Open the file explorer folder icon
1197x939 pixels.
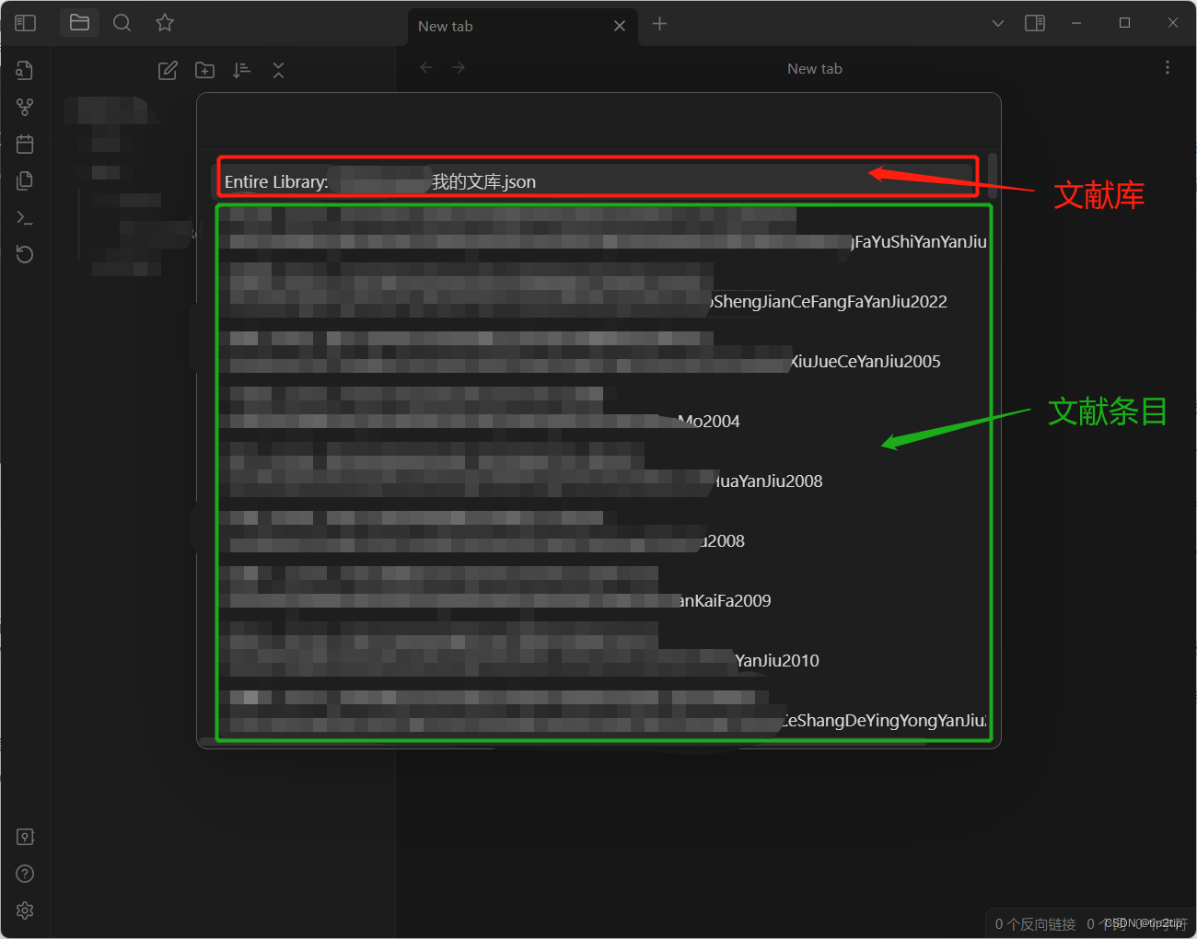[80, 23]
